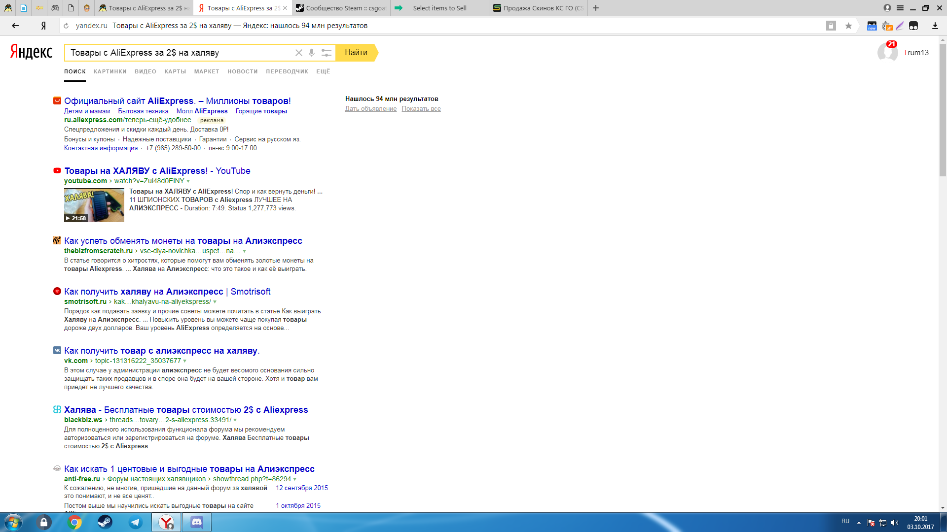Close the active Yandex search tab
Screen dimensions: 947x532
(x=285, y=8)
